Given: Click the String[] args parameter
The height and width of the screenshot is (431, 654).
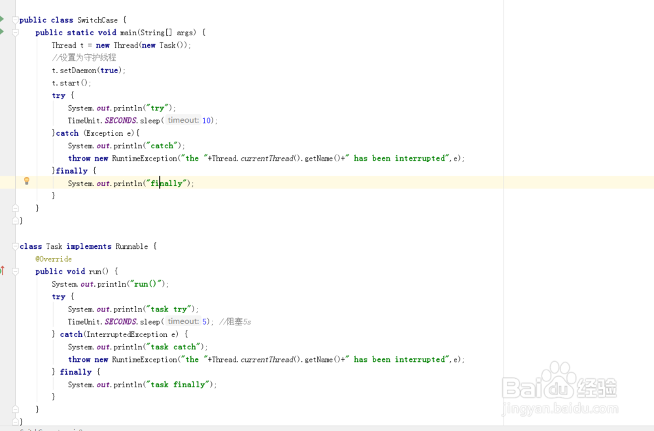Looking at the screenshot, I should pos(167,33).
